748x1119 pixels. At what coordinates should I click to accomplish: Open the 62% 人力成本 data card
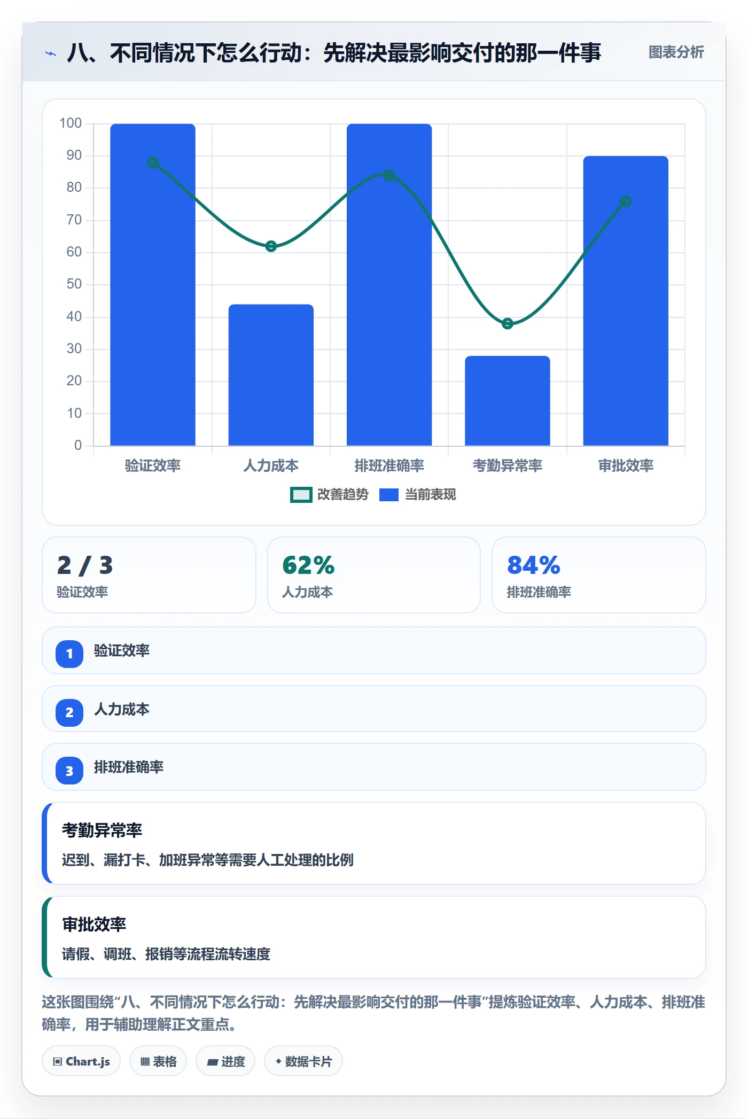pyautogui.click(x=374, y=575)
